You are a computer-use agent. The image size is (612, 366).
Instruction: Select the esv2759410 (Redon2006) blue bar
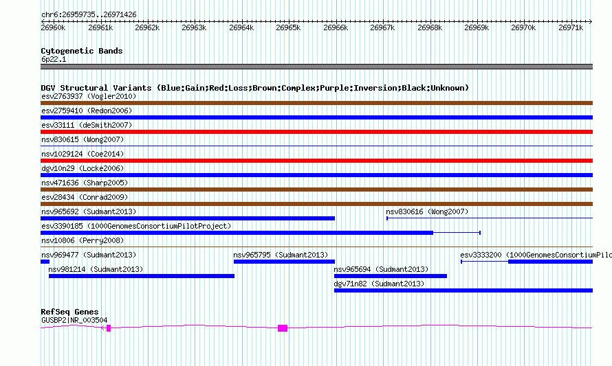[x=316, y=117]
